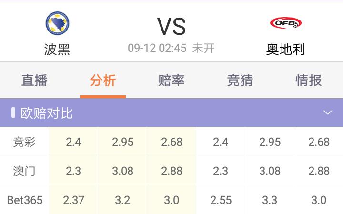Tap Bet365 odds value 2.55
Image resolution: width=343 pixels, height=214 pixels.
click(221, 200)
